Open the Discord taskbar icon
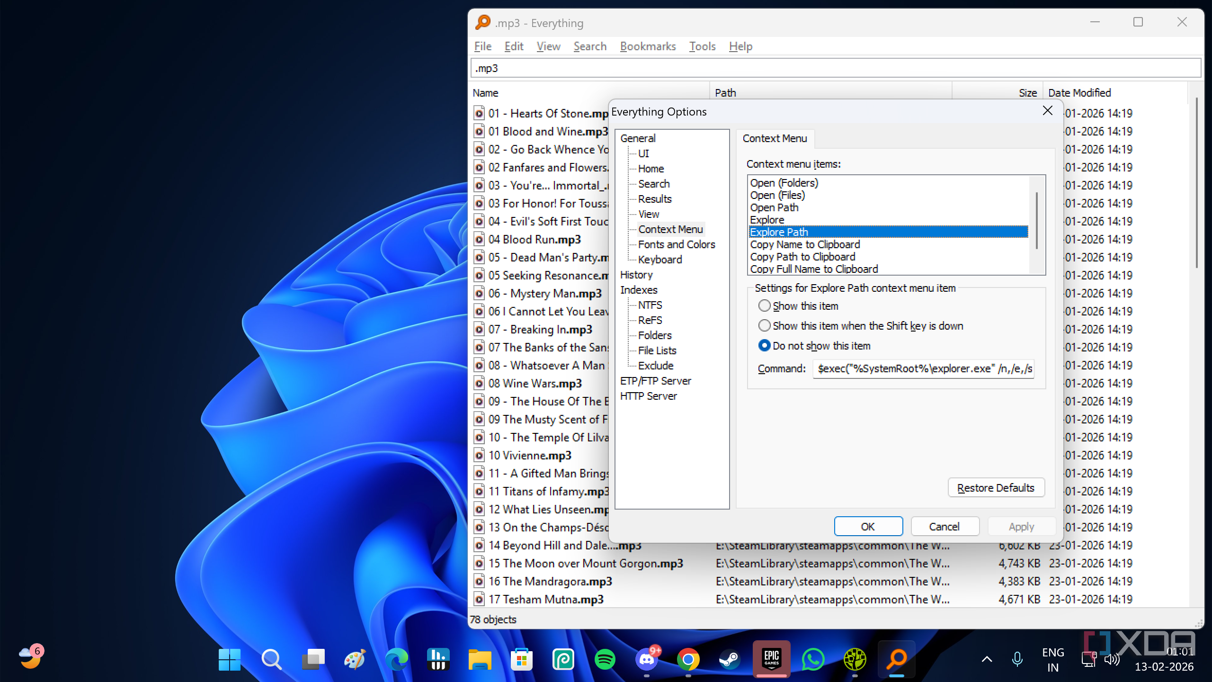This screenshot has width=1212, height=682. (x=647, y=659)
